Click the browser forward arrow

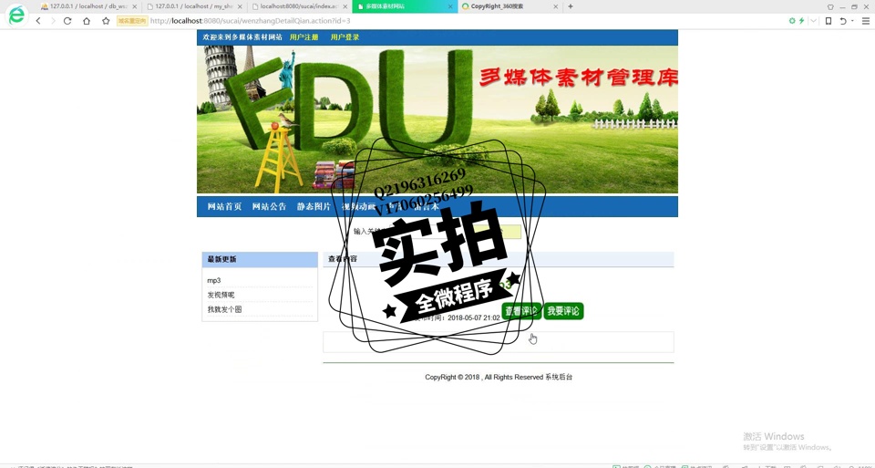coord(52,20)
